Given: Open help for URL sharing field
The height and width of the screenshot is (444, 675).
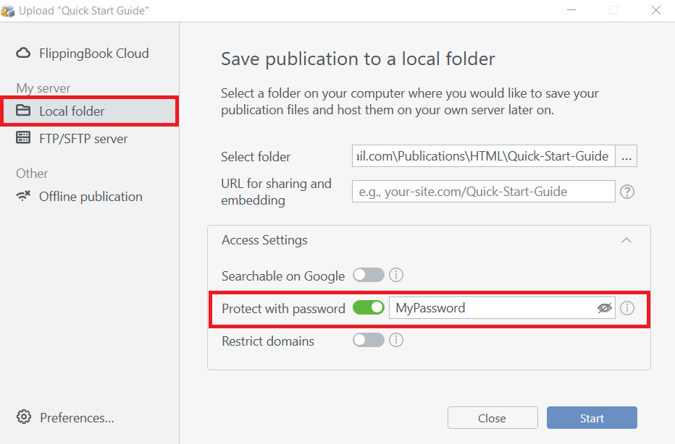Looking at the screenshot, I should point(627,192).
